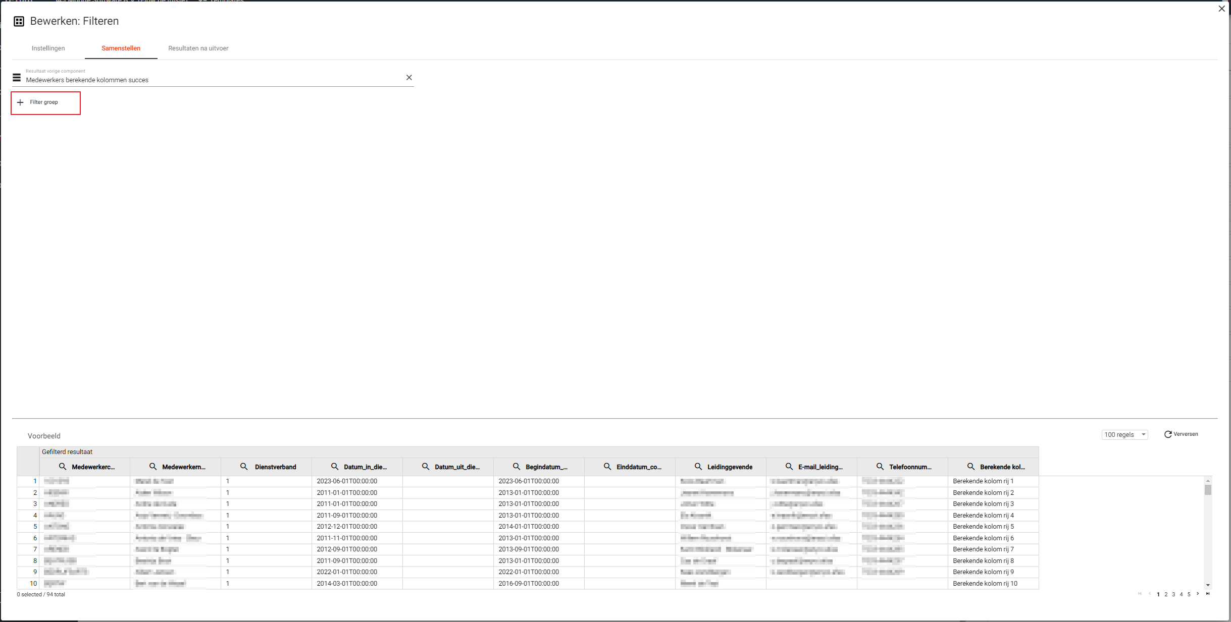This screenshot has height=622, width=1231.
Task: Click the preview table vertical scrollbar thumb
Action: point(1208,490)
